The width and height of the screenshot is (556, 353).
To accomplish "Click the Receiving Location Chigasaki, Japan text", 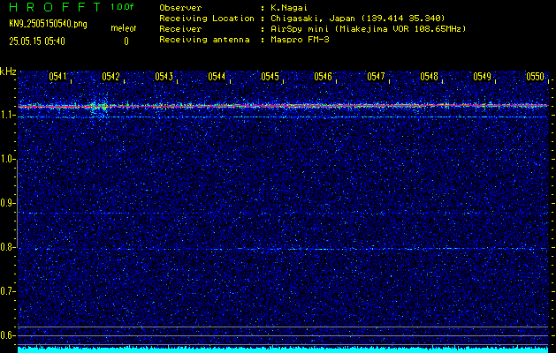I will click(x=358, y=18).
